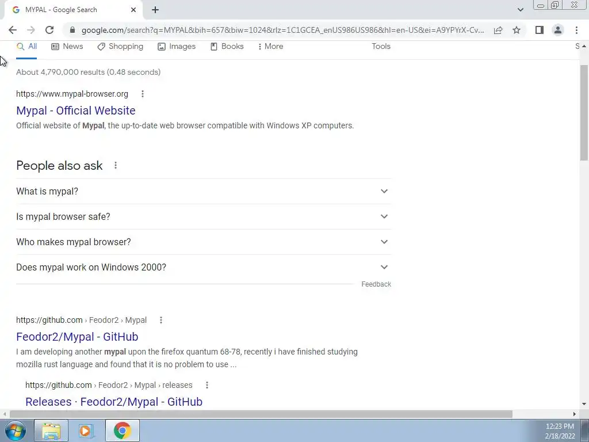This screenshot has height=442, width=589.
Task: Open options for github.com Feodor2 Mypal result
Action: coord(161,320)
